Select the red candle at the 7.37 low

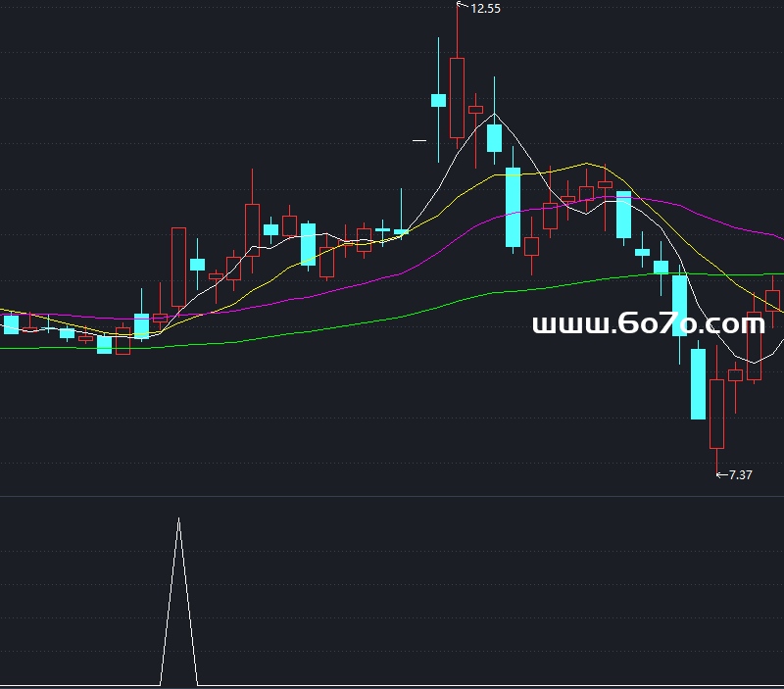717,414
